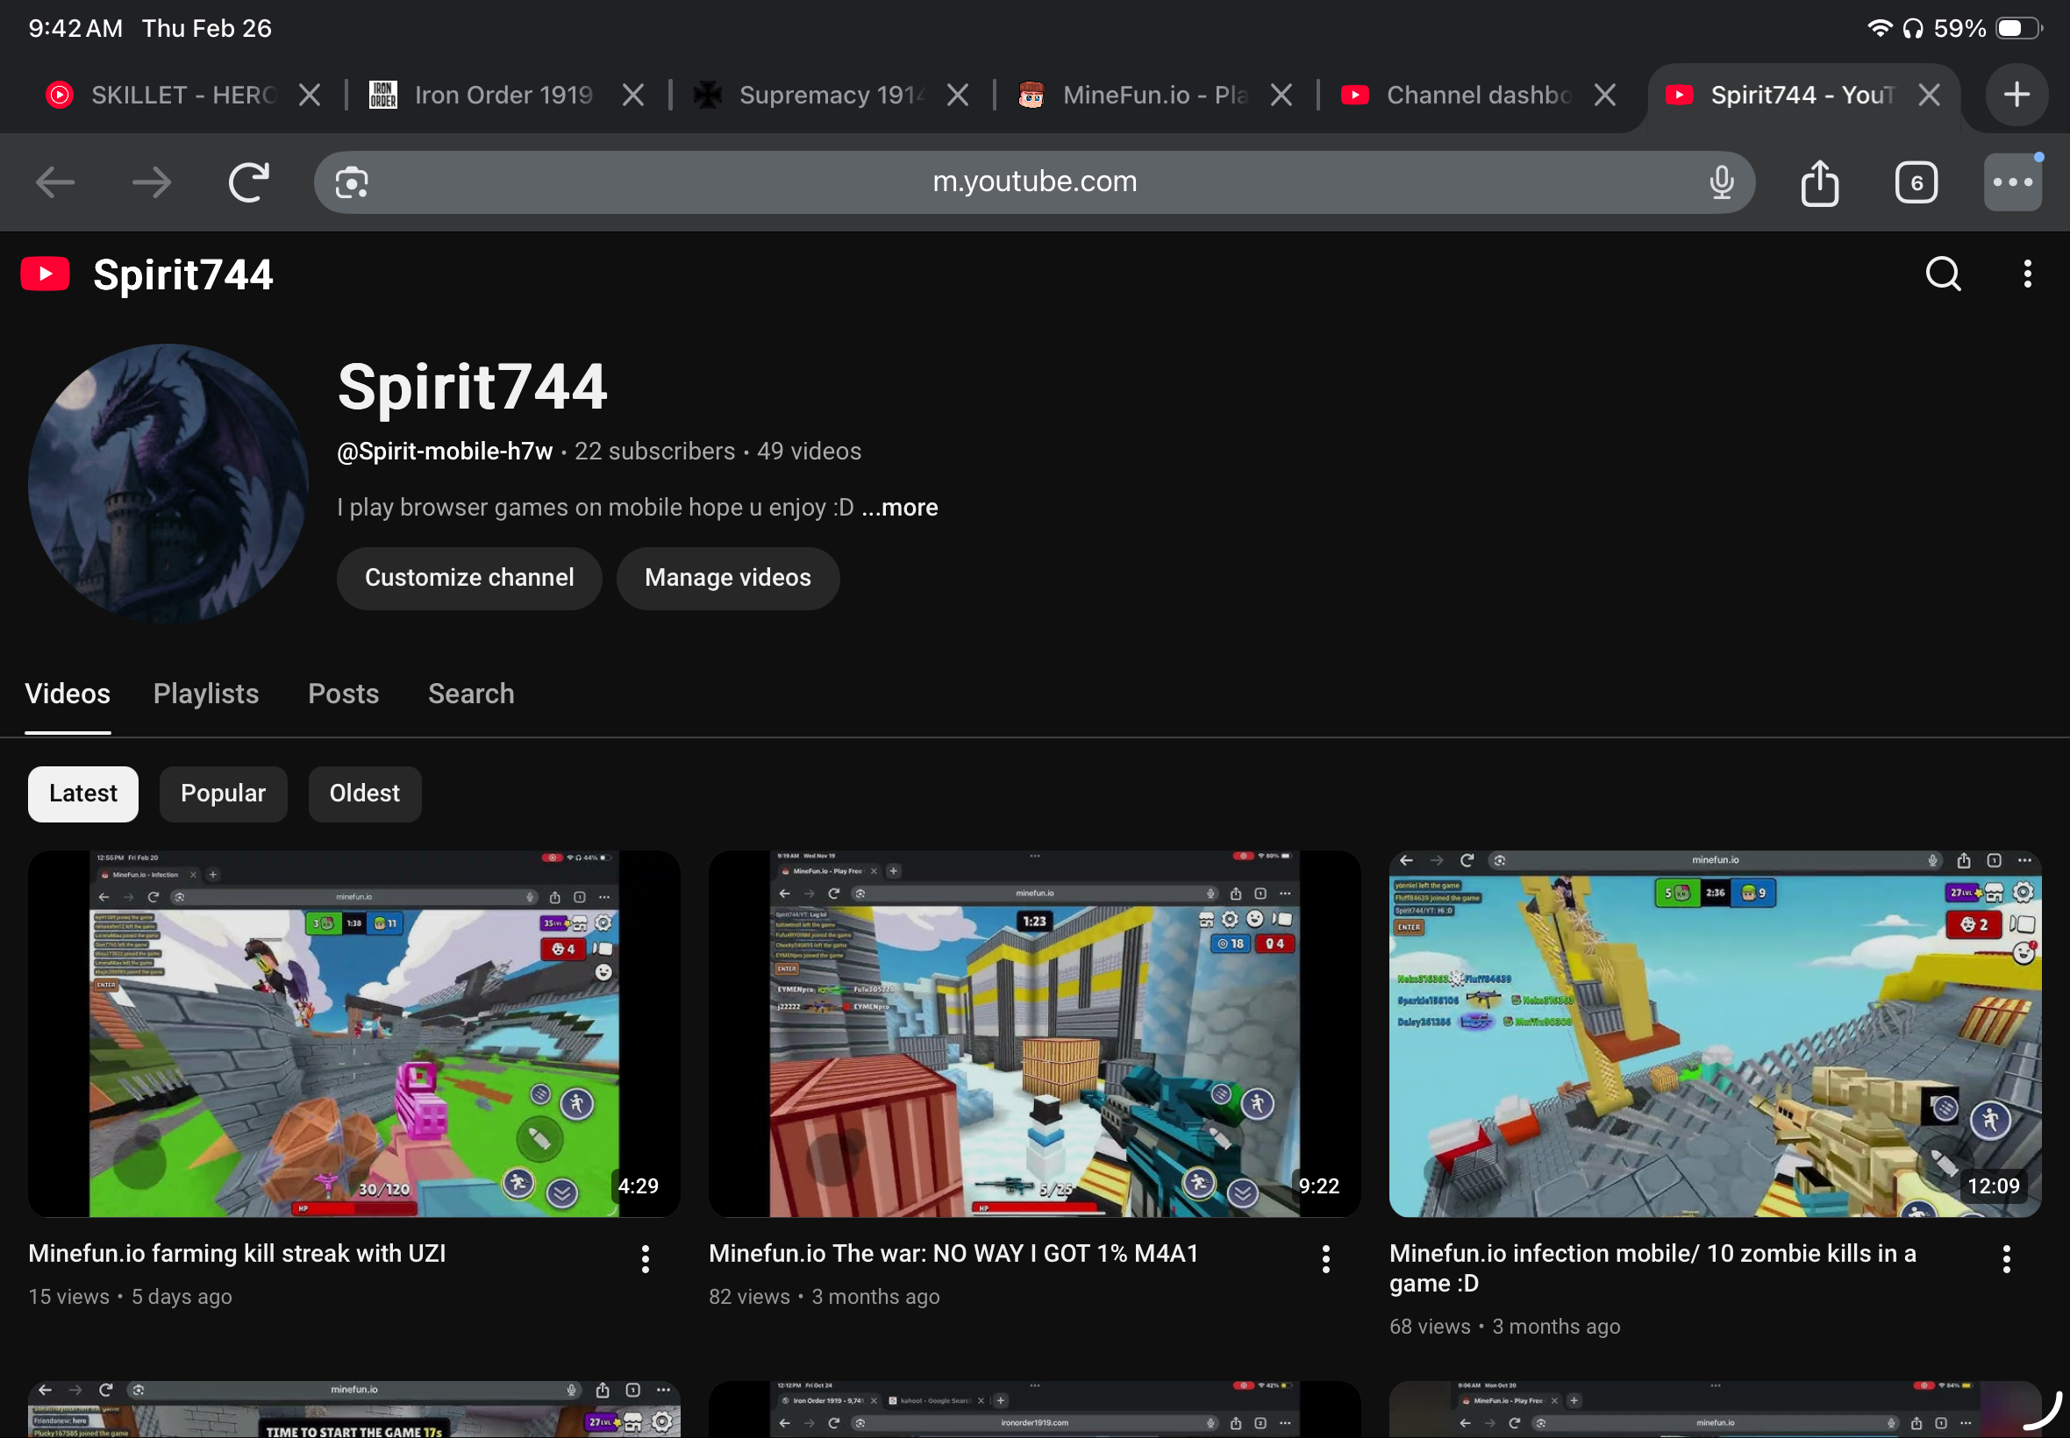The height and width of the screenshot is (1438, 2070).
Task: Switch to Iron Order 1919 browser tab
Action: click(x=503, y=95)
